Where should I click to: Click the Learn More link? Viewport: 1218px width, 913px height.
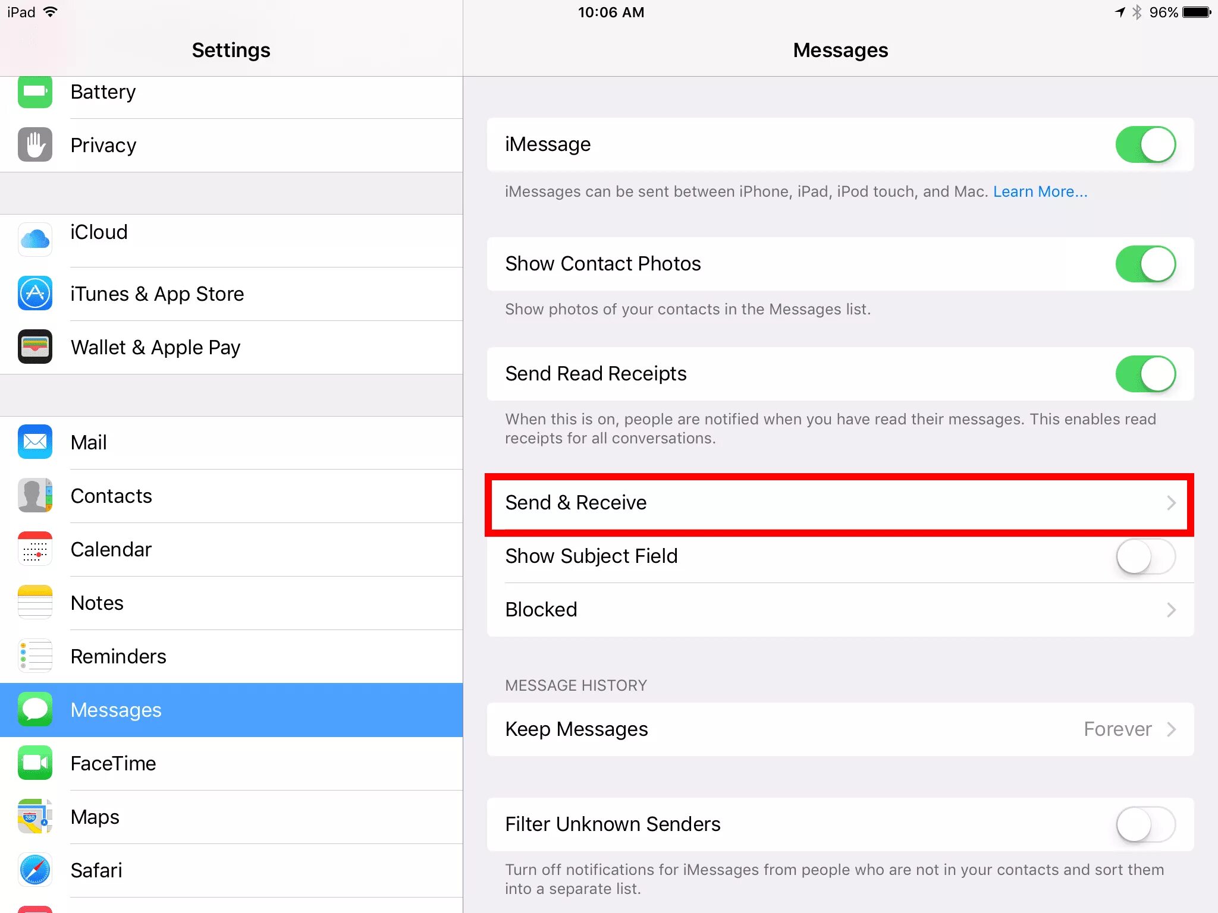click(1040, 191)
